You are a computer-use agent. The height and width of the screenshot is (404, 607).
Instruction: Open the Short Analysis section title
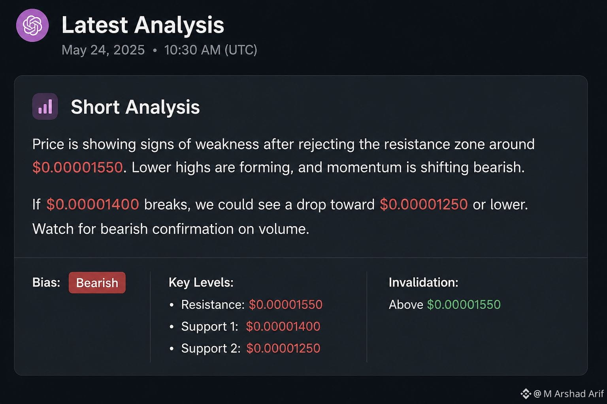(x=135, y=107)
